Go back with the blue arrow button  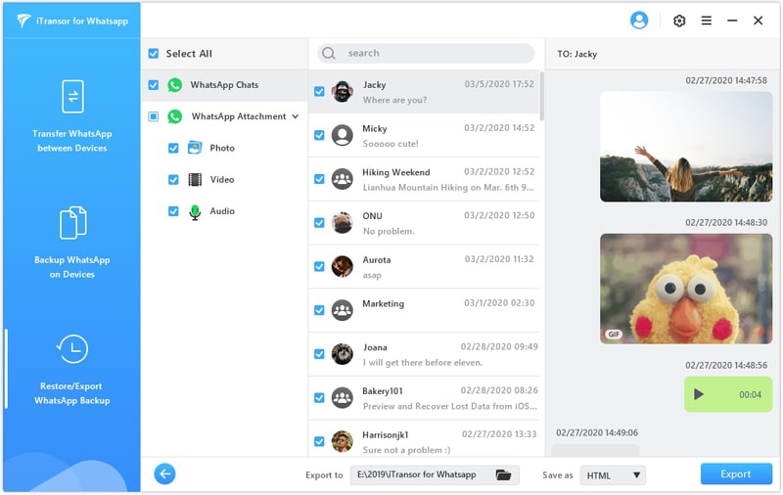pyautogui.click(x=164, y=473)
